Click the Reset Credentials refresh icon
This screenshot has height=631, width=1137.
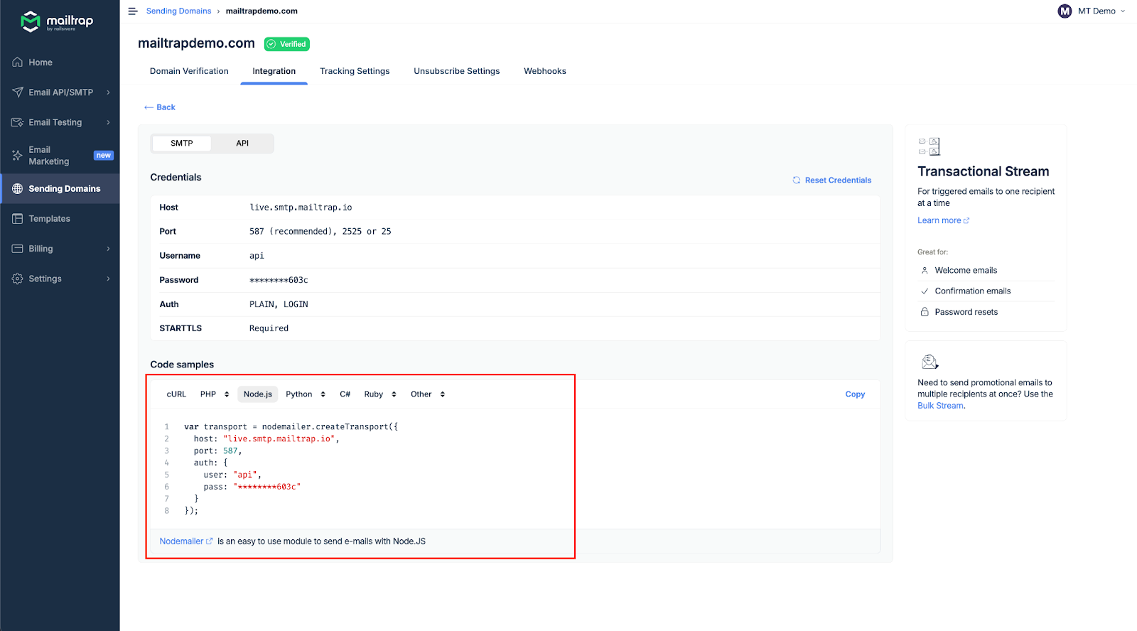coord(797,180)
